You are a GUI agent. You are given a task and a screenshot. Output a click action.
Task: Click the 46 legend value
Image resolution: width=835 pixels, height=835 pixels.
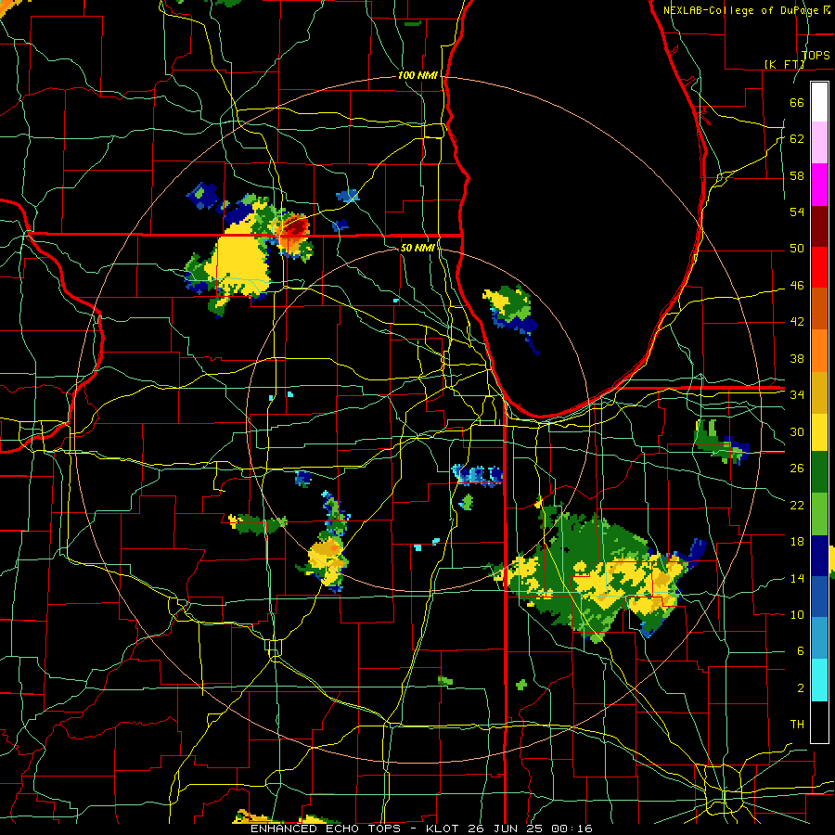click(x=797, y=286)
